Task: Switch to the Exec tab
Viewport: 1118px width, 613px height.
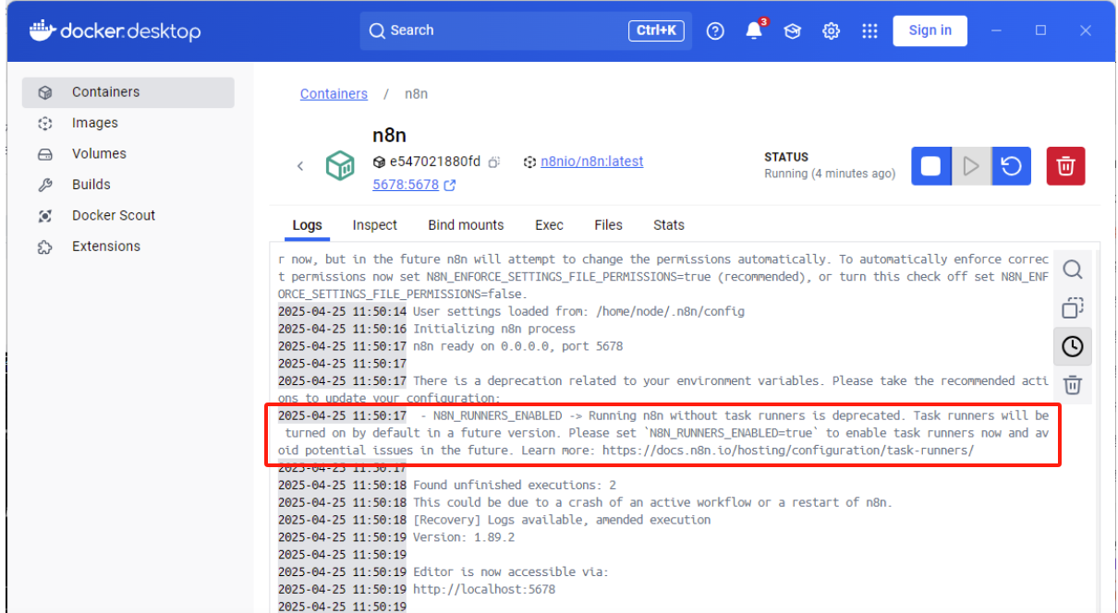Action: 549,225
